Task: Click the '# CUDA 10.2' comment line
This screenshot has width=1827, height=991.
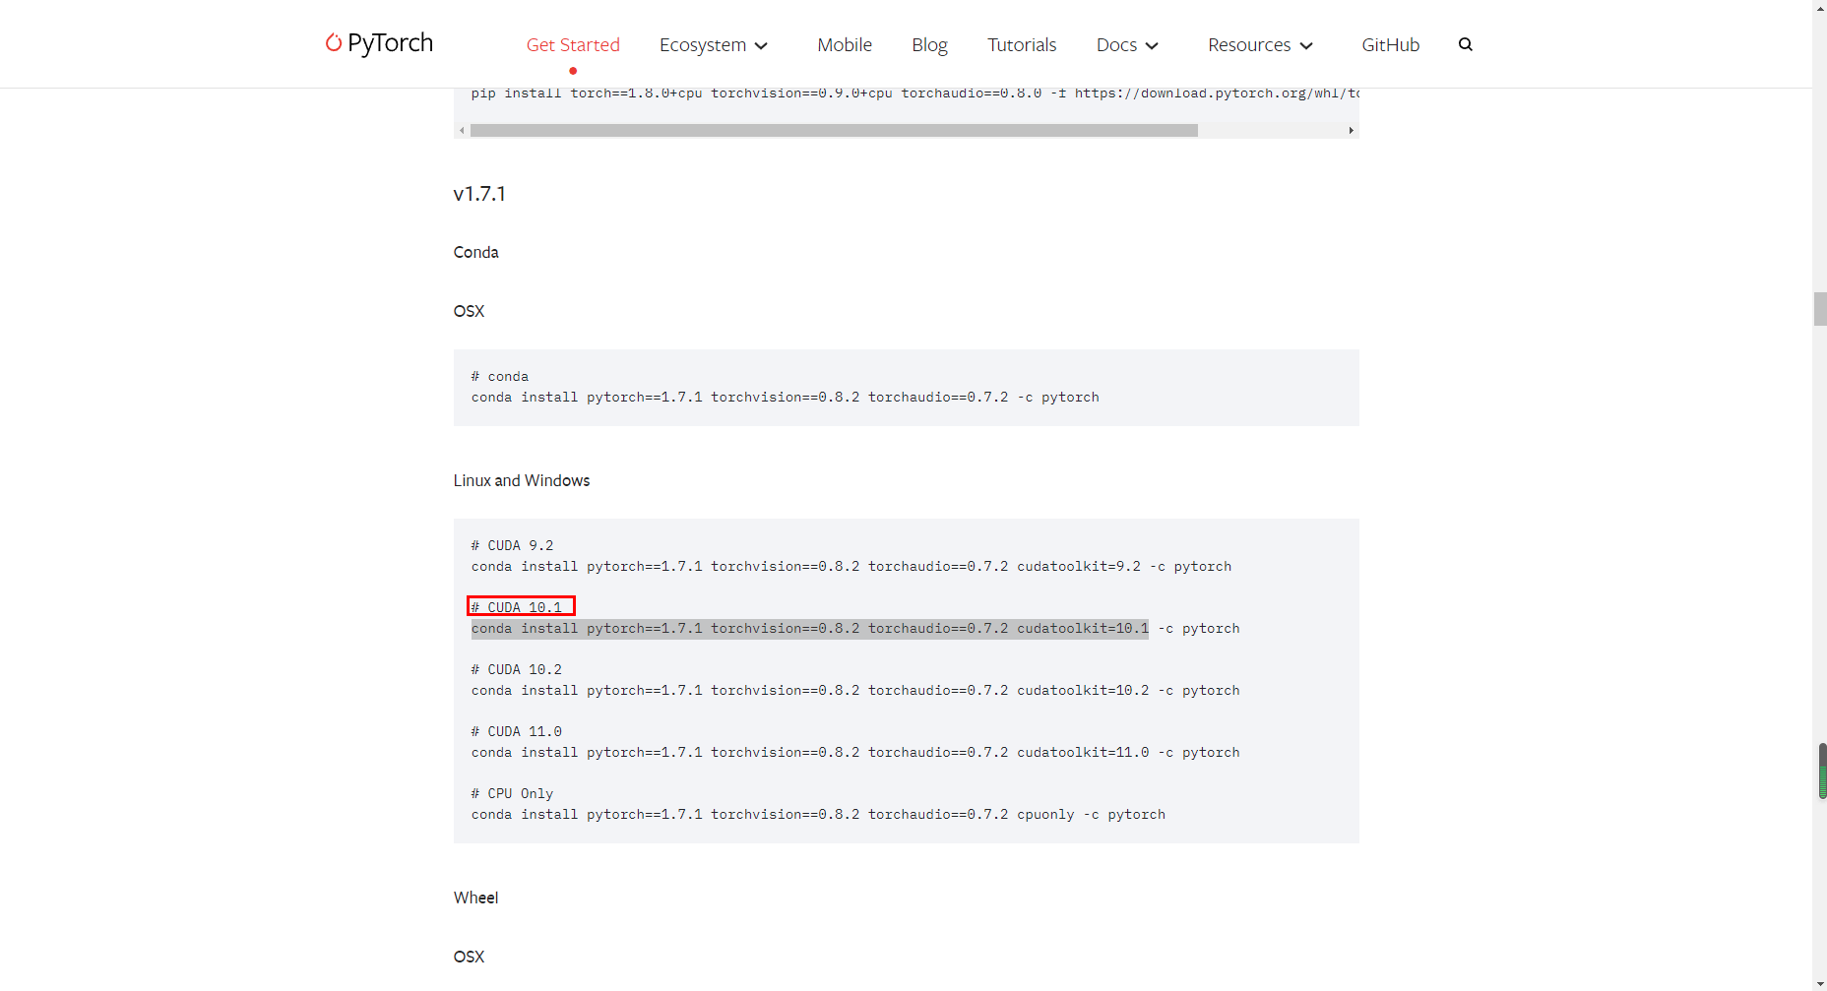Action: pyautogui.click(x=516, y=669)
